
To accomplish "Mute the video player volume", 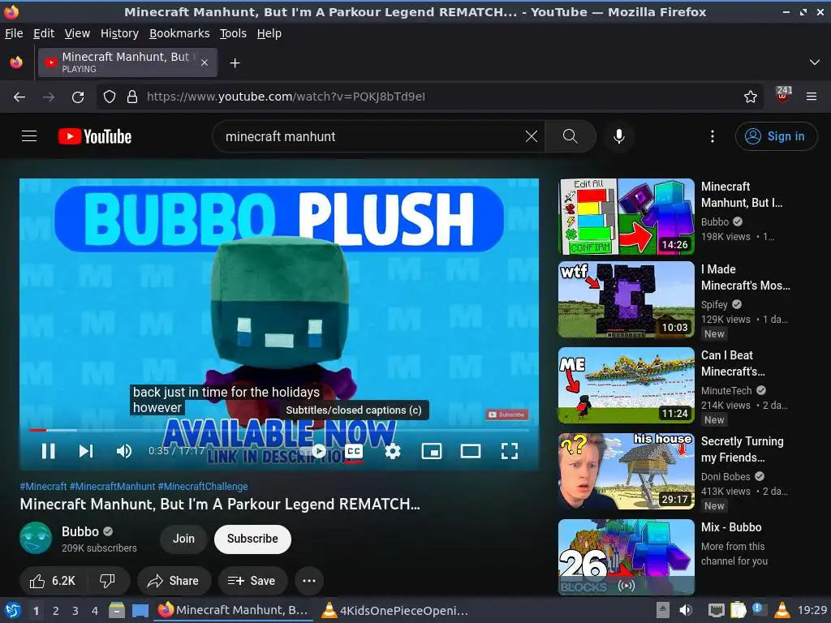I will click(x=124, y=451).
